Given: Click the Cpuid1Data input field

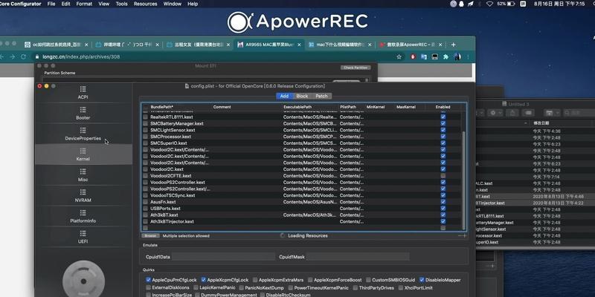Looking at the screenshot, I should [x=223, y=257].
